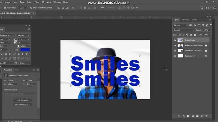Click the blue text Color swatch

click(x=25, y=50)
